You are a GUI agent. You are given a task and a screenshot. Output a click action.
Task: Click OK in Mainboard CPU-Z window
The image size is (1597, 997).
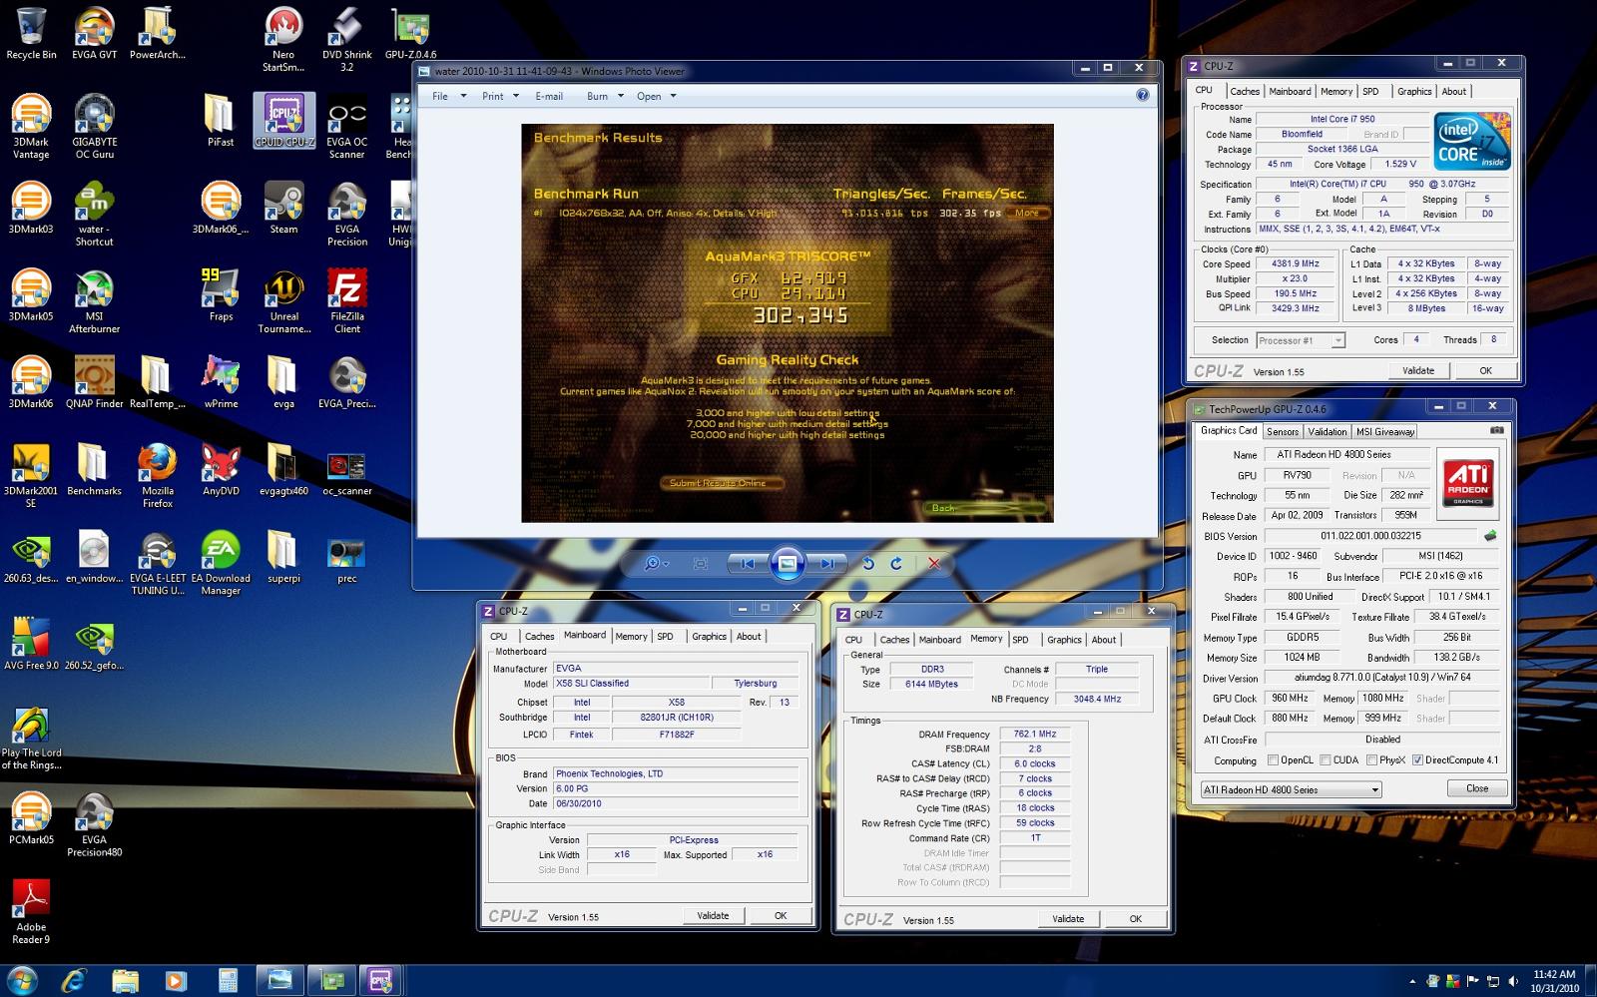pos(781,915)
